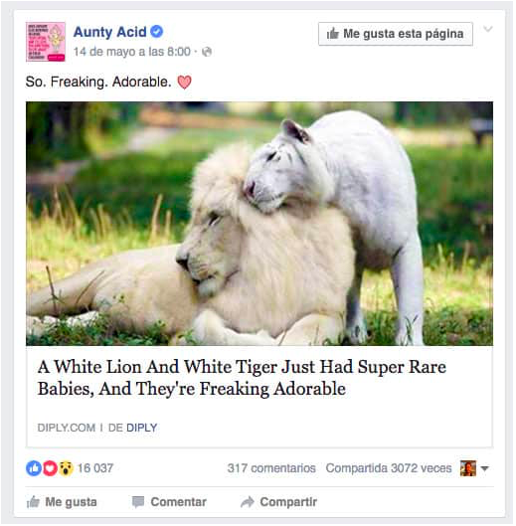Click the blue Like reaction icon
516x526 pixels.
pyautogui.click(x=34, y=468)
